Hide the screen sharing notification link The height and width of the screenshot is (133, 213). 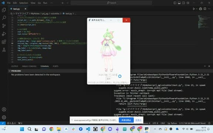pos(138,120)
